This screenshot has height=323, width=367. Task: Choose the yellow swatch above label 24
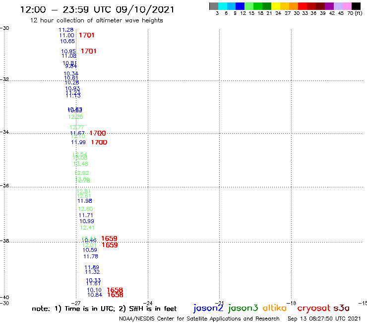pos(276,6)
